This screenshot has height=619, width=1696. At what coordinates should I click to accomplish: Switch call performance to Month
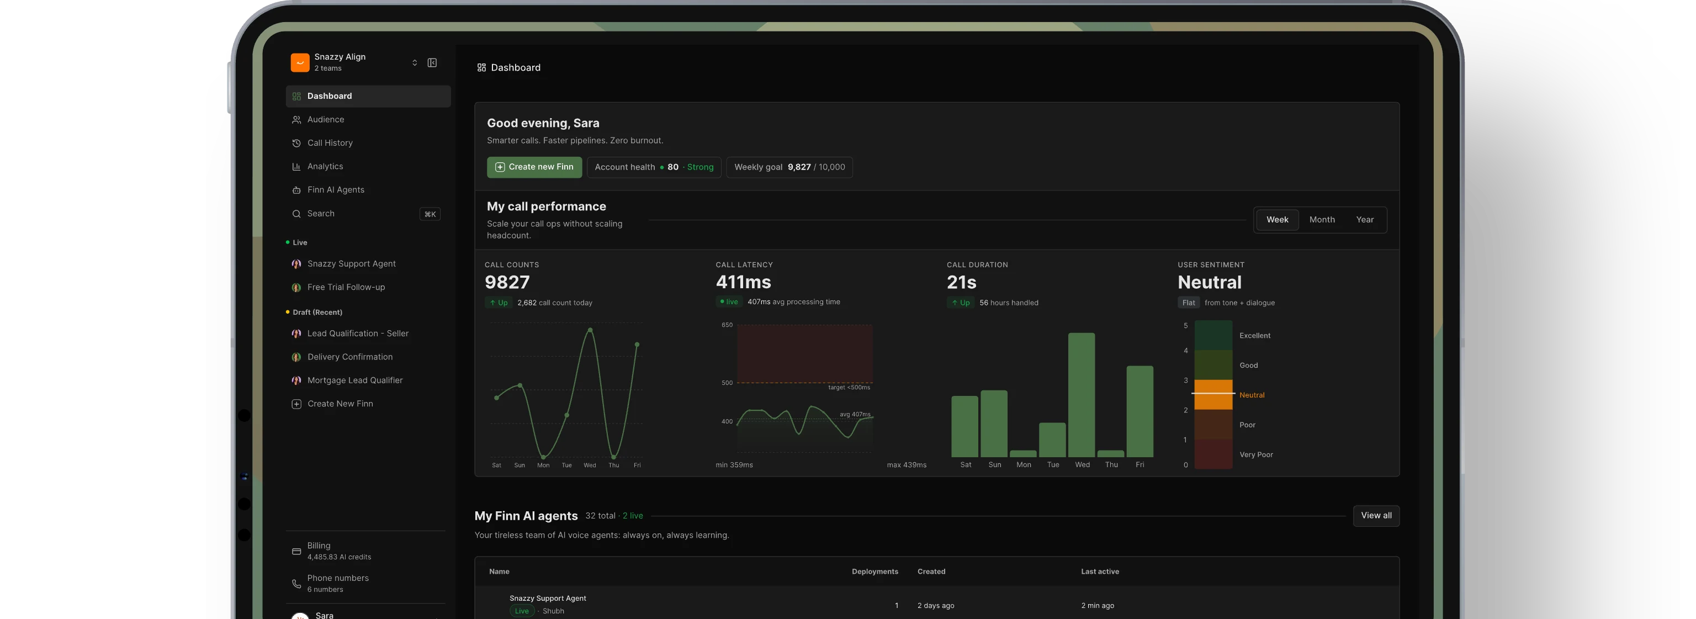click(x=1322, y=220)
